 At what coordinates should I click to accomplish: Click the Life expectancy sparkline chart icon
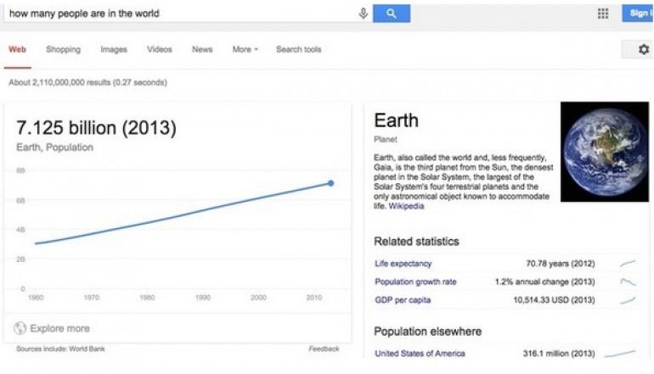coord(628,264)
